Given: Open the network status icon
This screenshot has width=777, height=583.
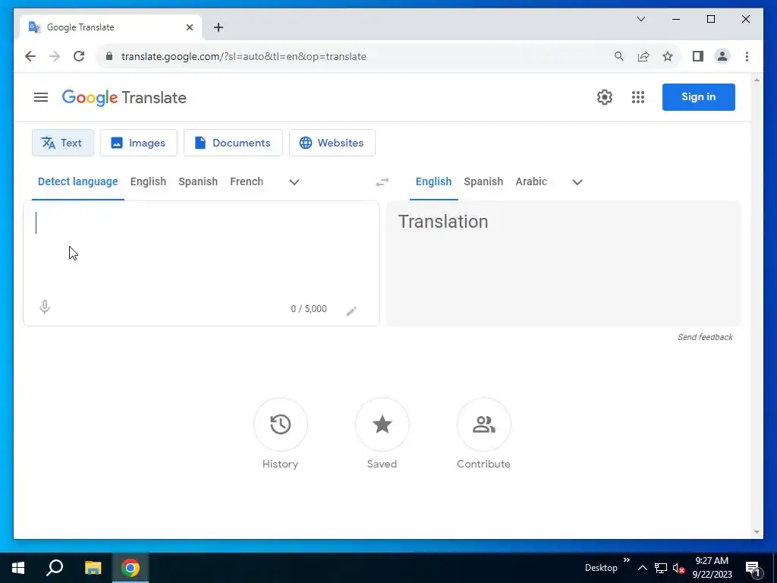Looking at the screenshot, I should click(x=661, y=568).
